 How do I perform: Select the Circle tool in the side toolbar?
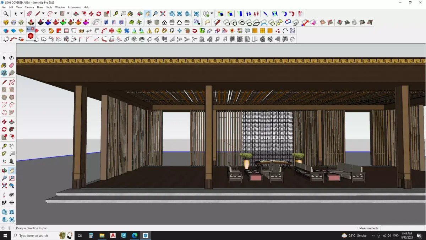point(4,97)
